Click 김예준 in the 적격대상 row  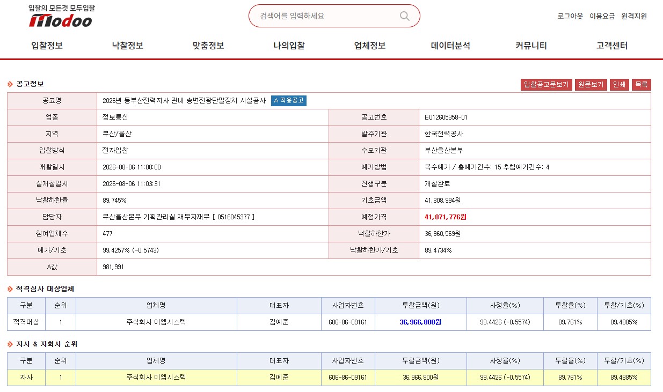tap(279, 322)
